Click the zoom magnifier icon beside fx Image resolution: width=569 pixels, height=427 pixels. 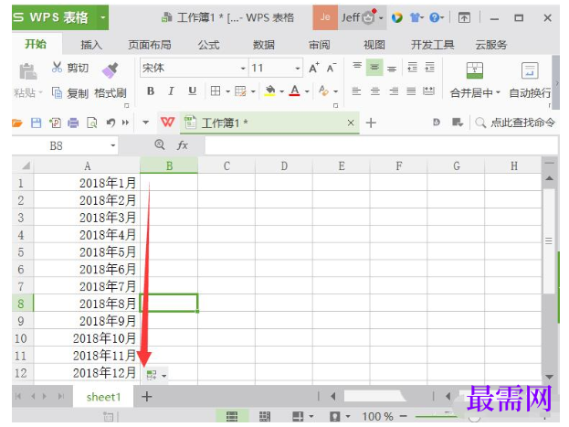[x=160, y=145]
